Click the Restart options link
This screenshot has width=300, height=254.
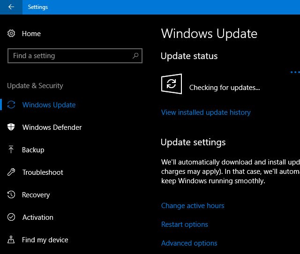point(185,224)
